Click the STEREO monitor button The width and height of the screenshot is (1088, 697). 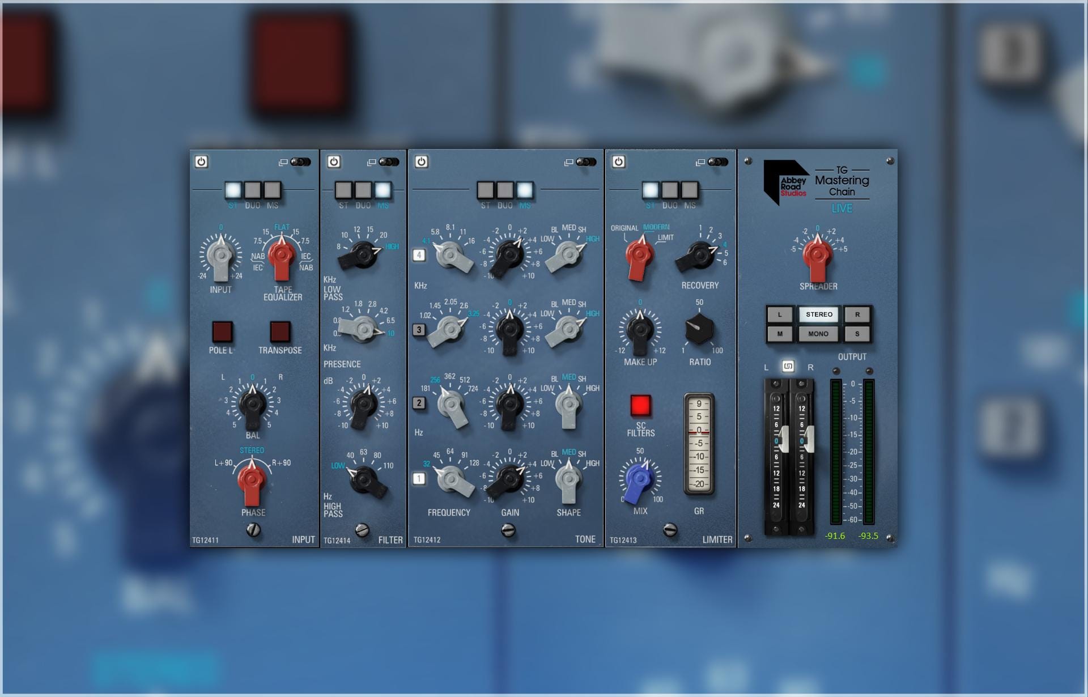click(819, 314)
